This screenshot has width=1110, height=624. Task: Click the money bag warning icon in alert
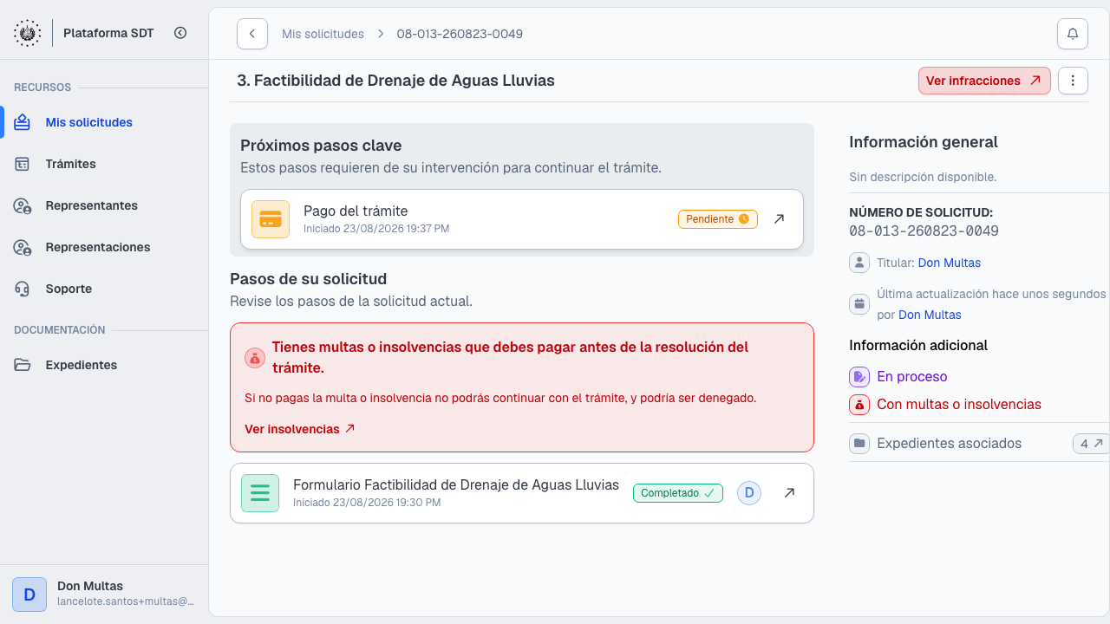(x=255, y=358)
